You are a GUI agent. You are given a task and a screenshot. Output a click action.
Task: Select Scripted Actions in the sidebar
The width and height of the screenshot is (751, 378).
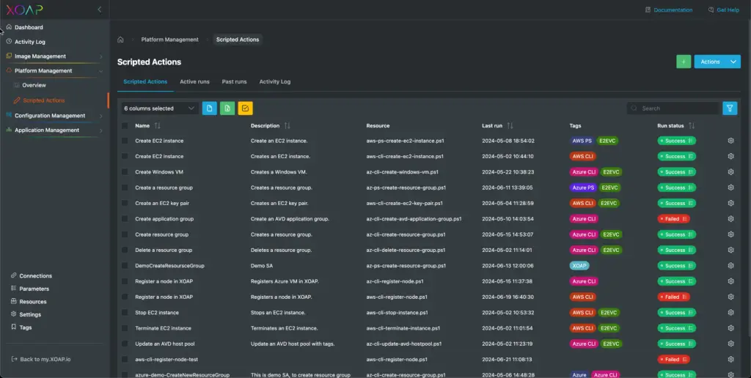click(43, 100)
